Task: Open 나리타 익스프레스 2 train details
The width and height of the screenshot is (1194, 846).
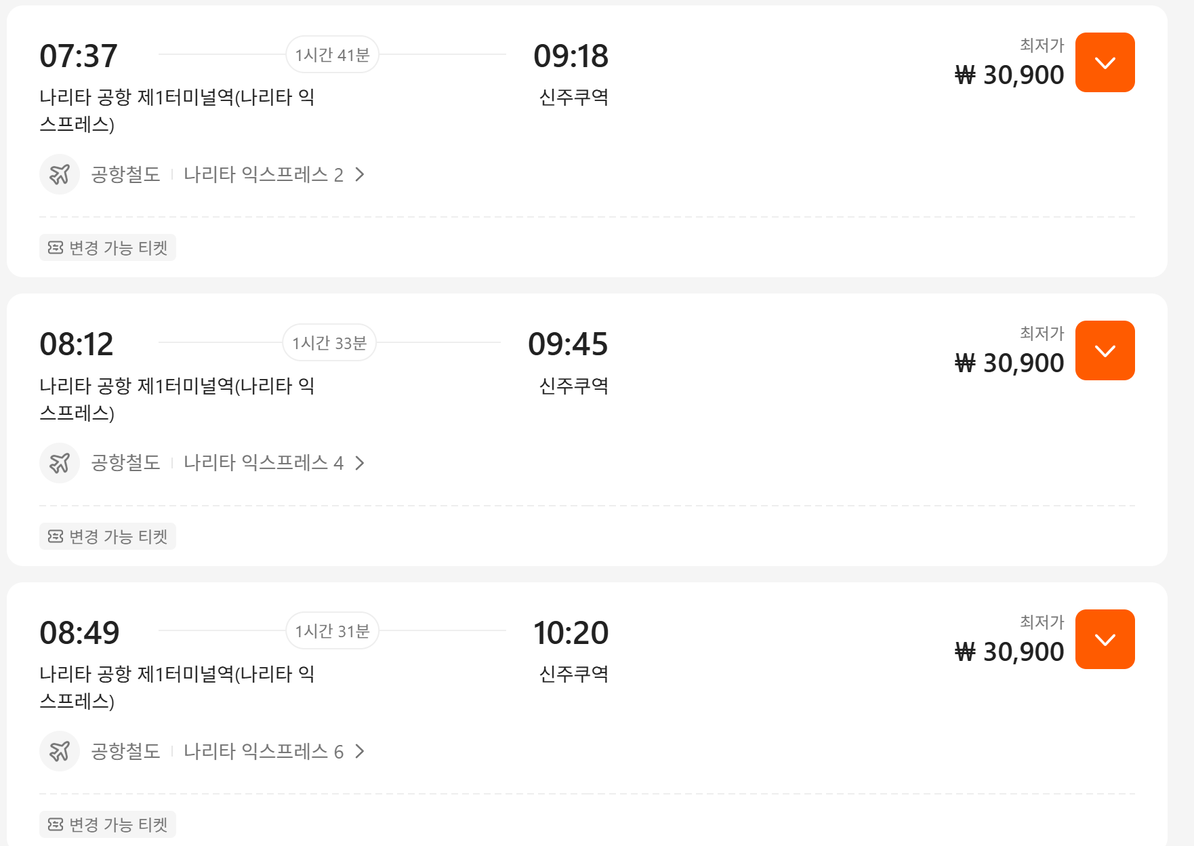Action: point(263,175)
